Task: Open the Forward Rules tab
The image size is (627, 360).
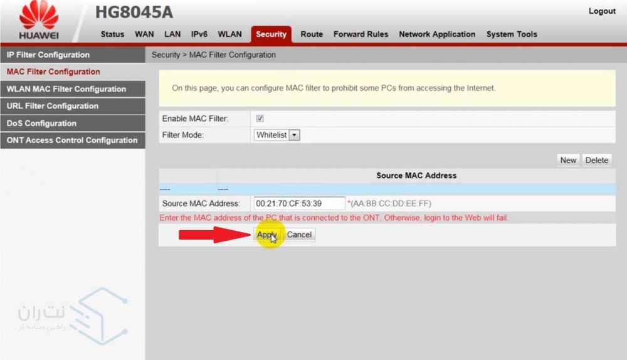Action: click(361, 34)
